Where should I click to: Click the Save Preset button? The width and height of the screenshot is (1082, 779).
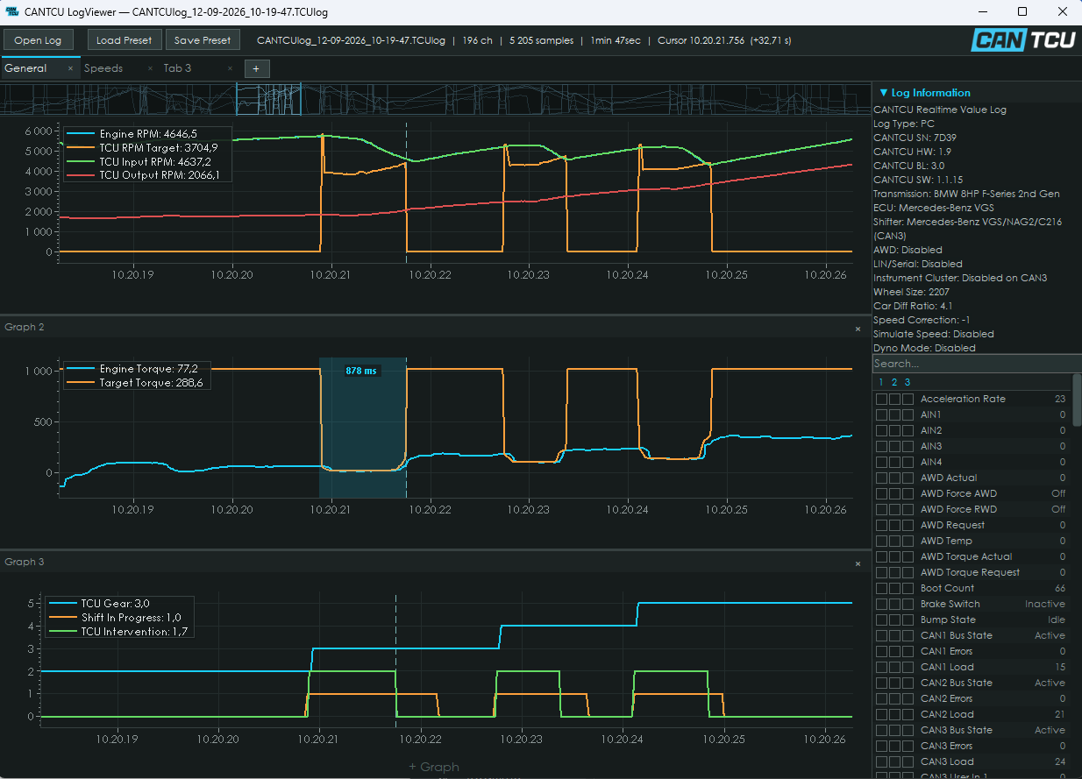pyautogui.click(x=203, y=40)
